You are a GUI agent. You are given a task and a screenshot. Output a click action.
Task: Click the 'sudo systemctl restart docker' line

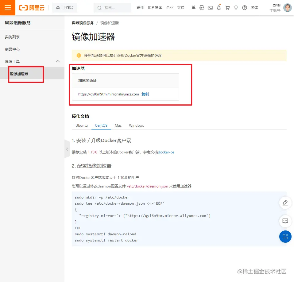pos(106,240)
